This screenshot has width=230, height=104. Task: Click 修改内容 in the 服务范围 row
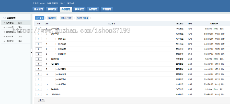click(x=208, y=59)
